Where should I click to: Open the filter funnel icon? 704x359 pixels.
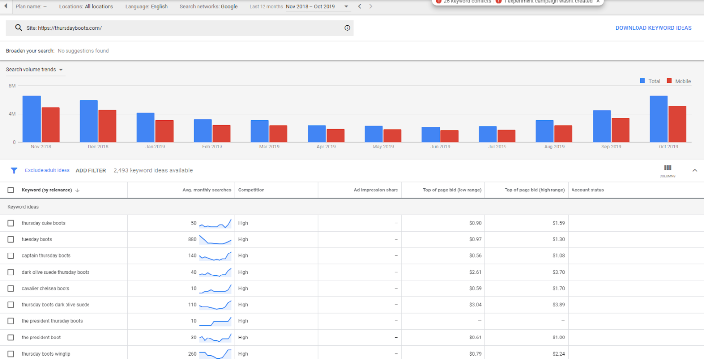(14, 170)
